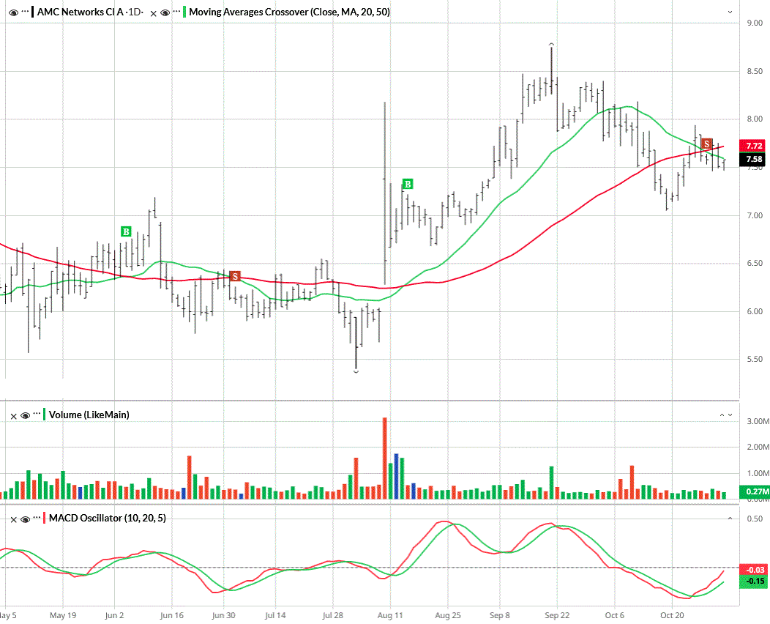The height and width of the screenshot is (624, 770).
Task: Click the green Volume color swatch
Action: pyautogui.click(x=45, y=415)
